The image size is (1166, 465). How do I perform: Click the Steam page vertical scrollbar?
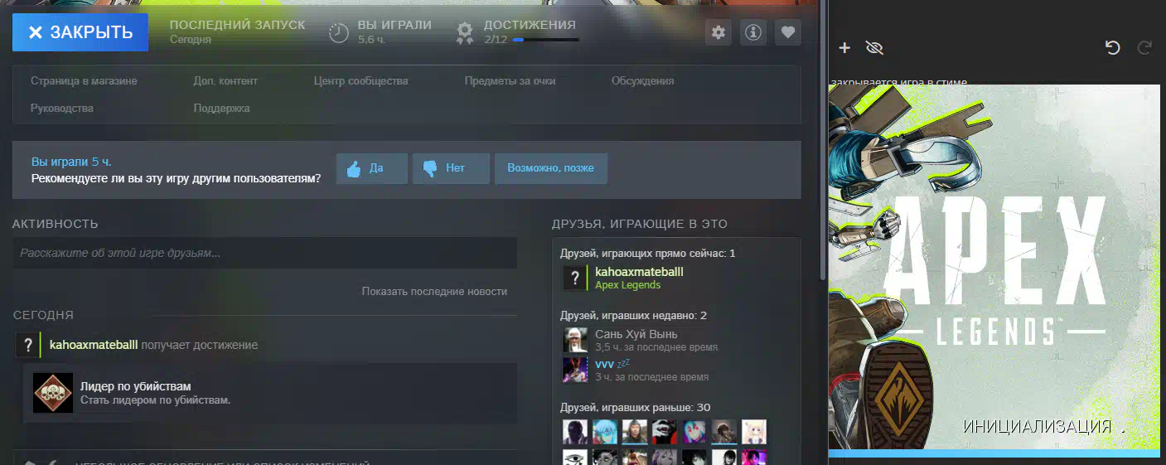822,139
